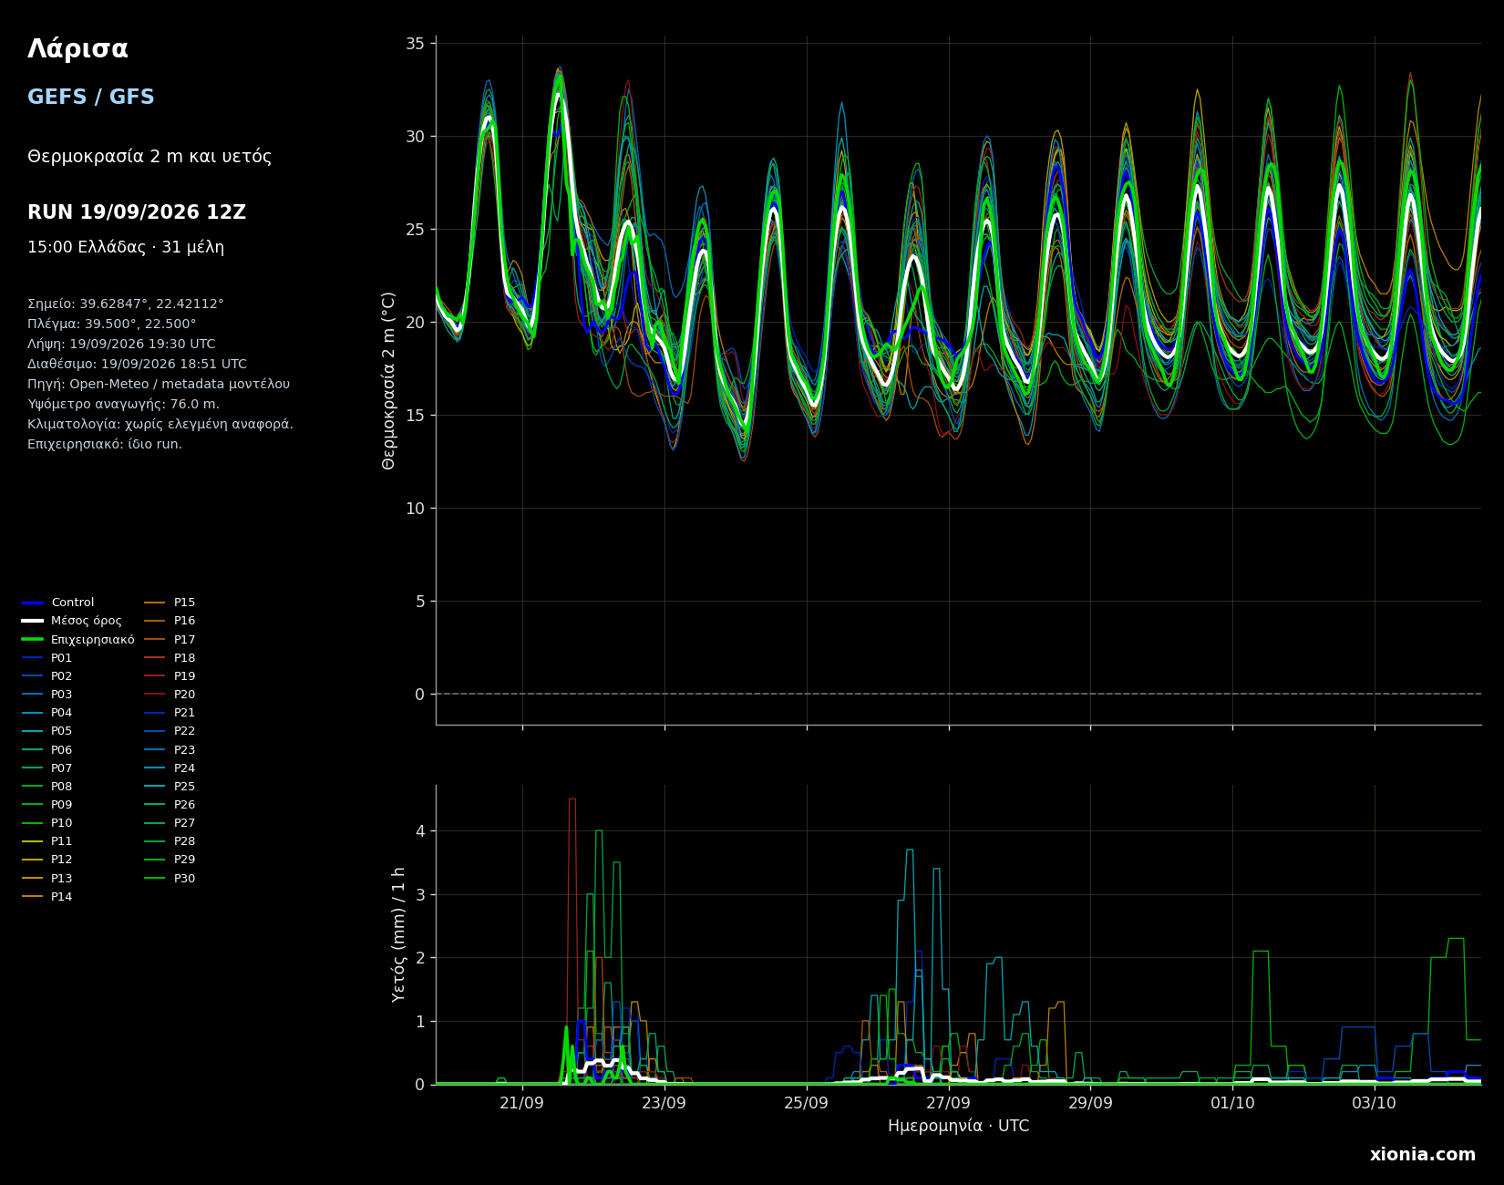The height and width of the screenshot is (1185, 1504).
Task: Click the Λάρισα title heading
Action: (77, 49)
